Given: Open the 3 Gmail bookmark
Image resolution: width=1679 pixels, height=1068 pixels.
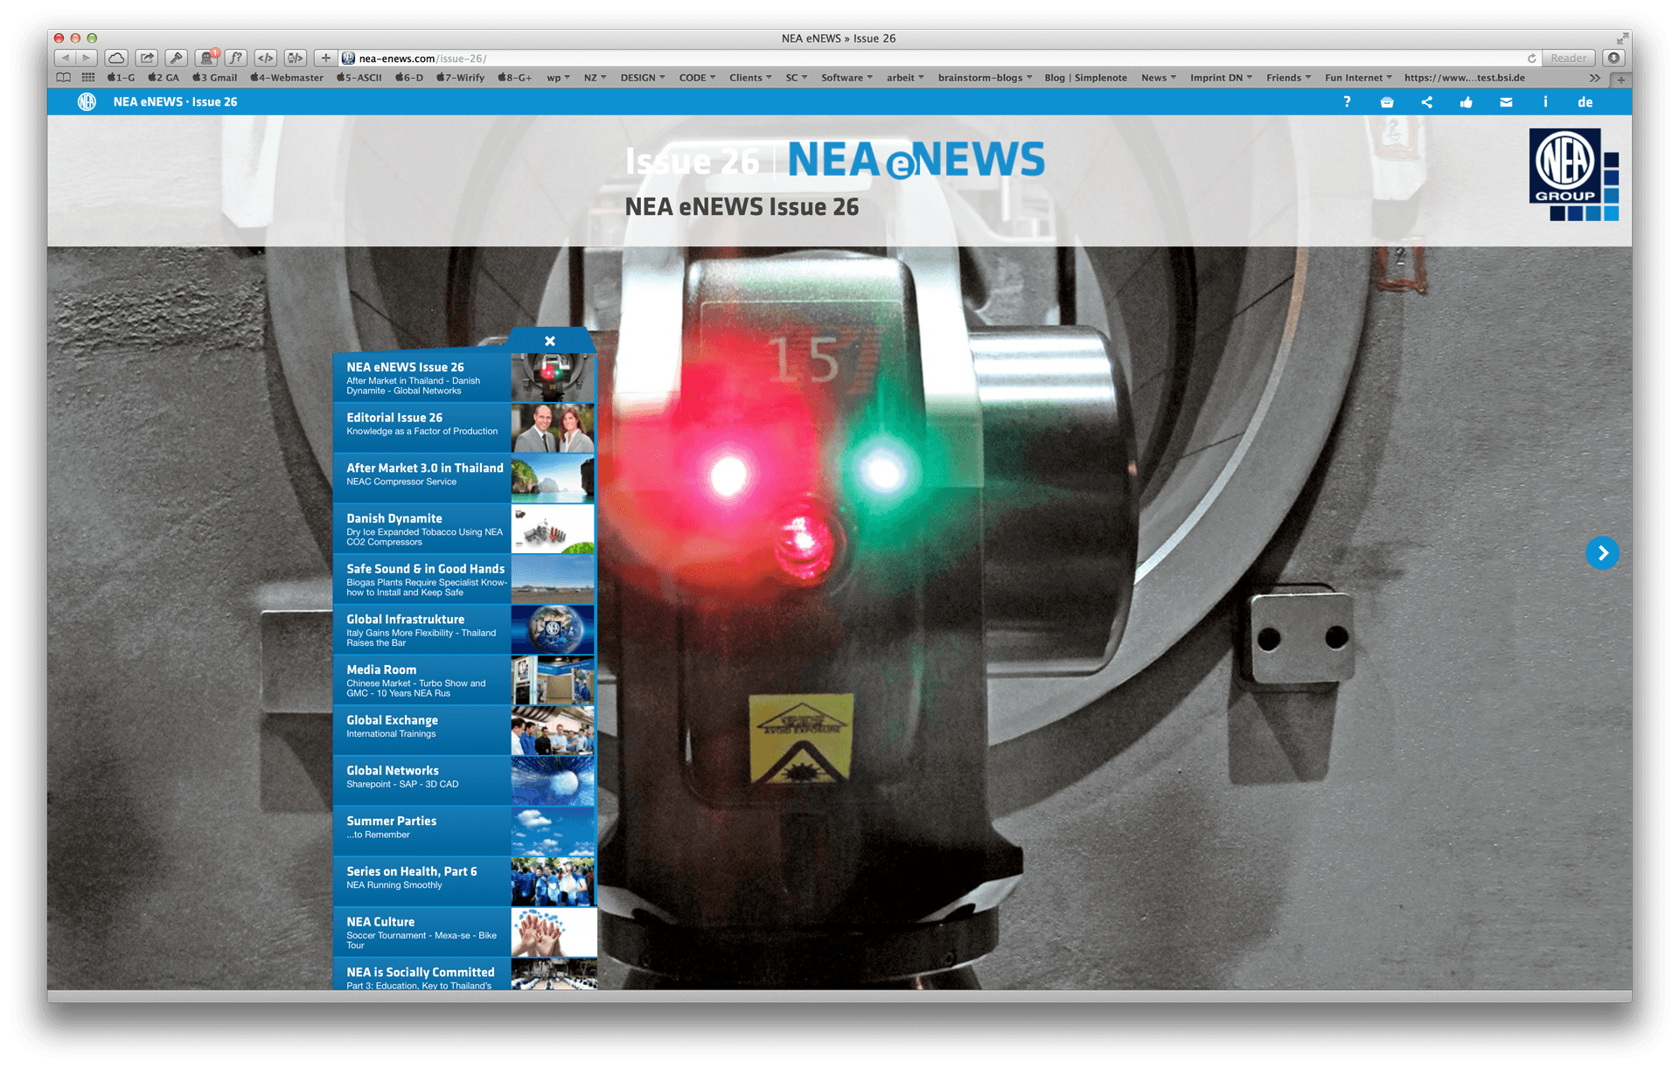Looking at the screenshot, I should (215, 78).
